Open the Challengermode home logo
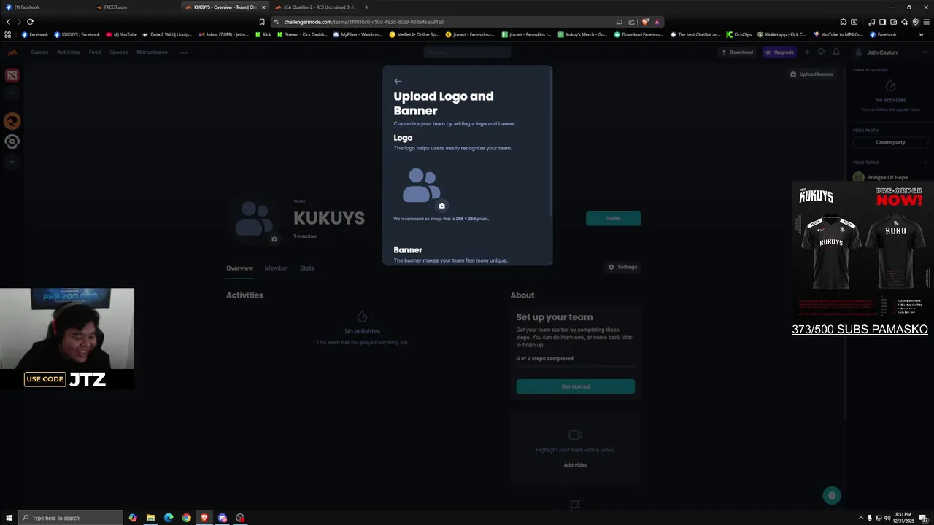The width and height of the screenshot is (934, 525). coord(12,52)
